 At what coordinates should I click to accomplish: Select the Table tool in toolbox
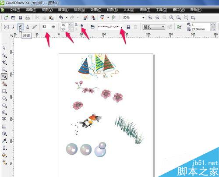point(4,127)
